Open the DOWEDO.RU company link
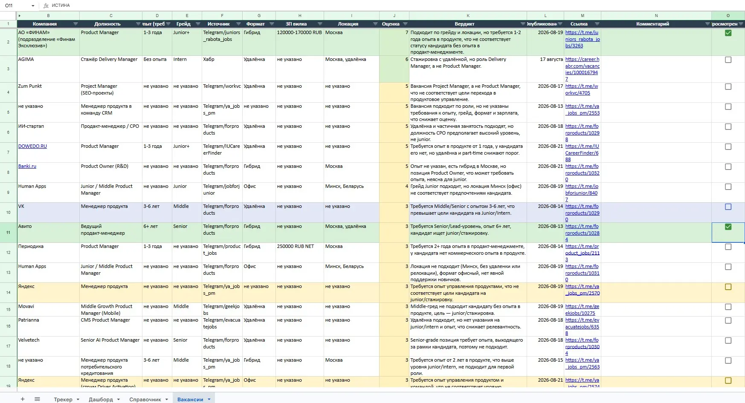 (x=32, y=146)
